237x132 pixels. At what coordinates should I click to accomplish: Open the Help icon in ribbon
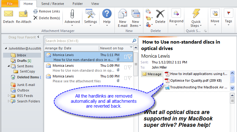(107, 16)
